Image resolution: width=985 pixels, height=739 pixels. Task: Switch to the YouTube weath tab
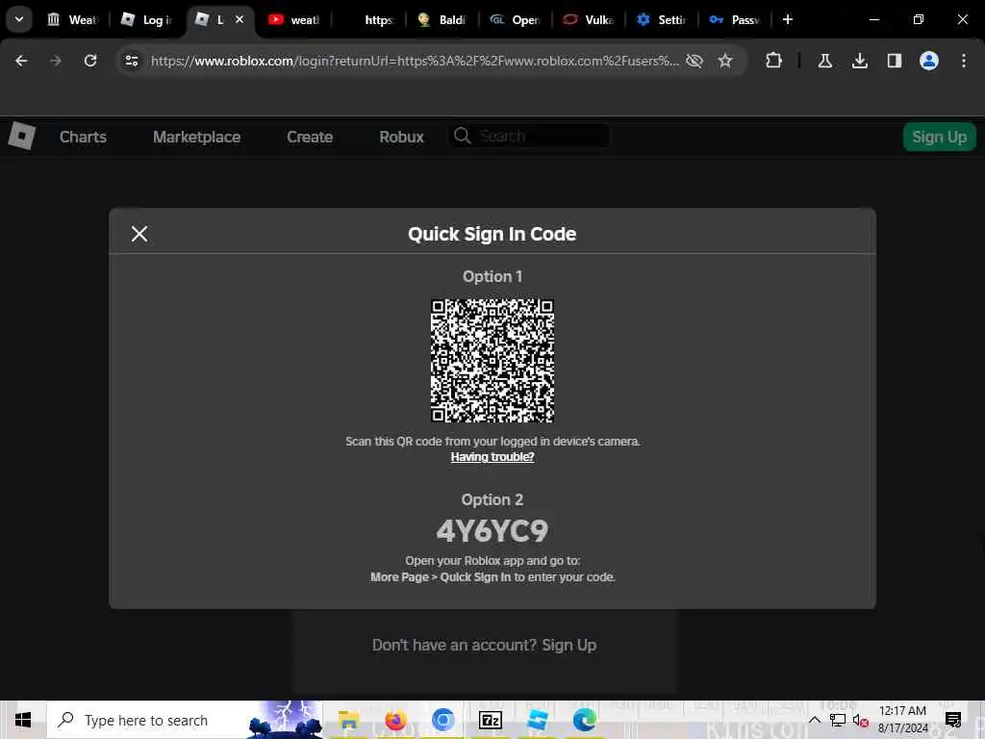[294, 19]
